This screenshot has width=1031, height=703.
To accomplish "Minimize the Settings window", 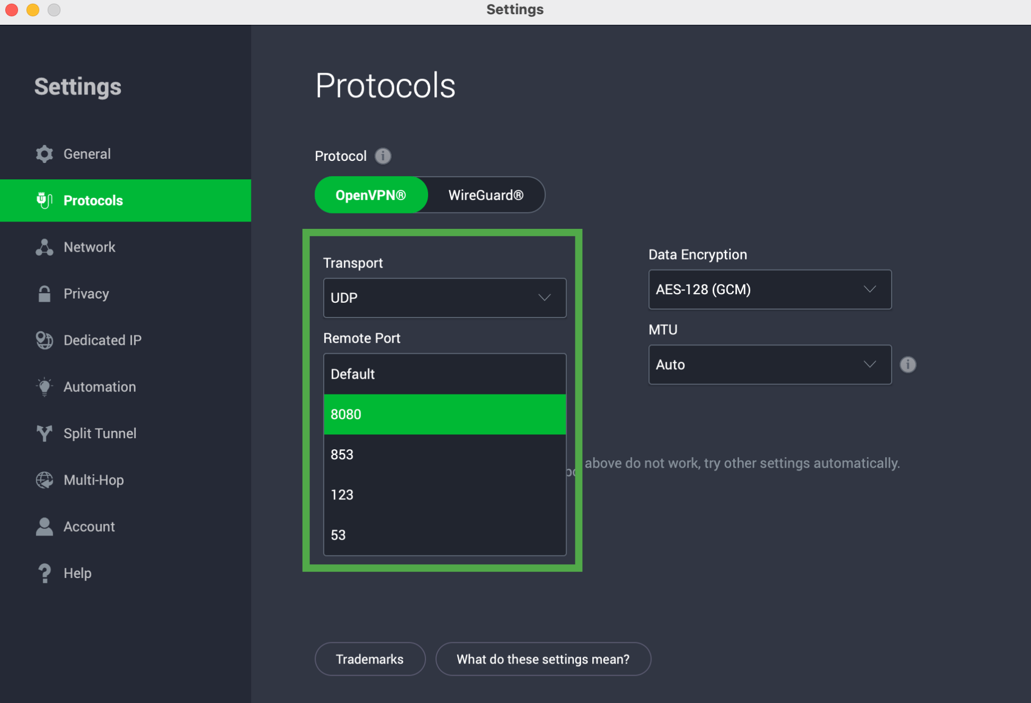I will click(x=33, y=10).
